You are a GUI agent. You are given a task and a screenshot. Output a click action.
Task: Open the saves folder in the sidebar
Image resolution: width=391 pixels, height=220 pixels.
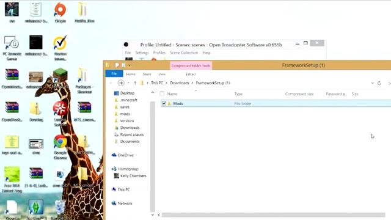[x=122, y=107]
